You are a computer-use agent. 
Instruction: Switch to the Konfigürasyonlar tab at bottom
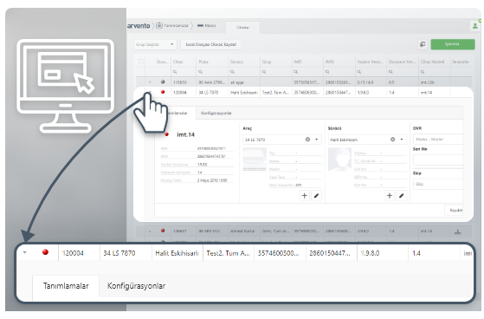click(136, 286)
